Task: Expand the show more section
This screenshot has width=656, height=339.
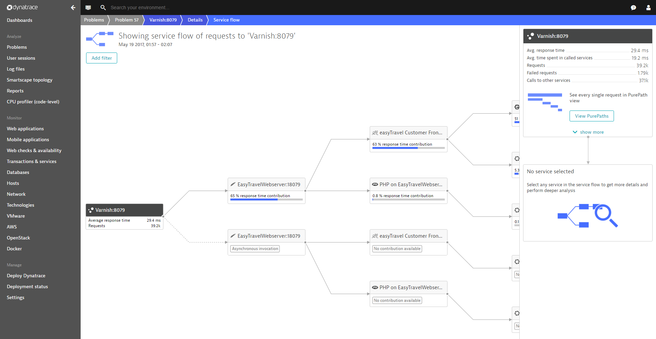Action: tap(588, 132)
